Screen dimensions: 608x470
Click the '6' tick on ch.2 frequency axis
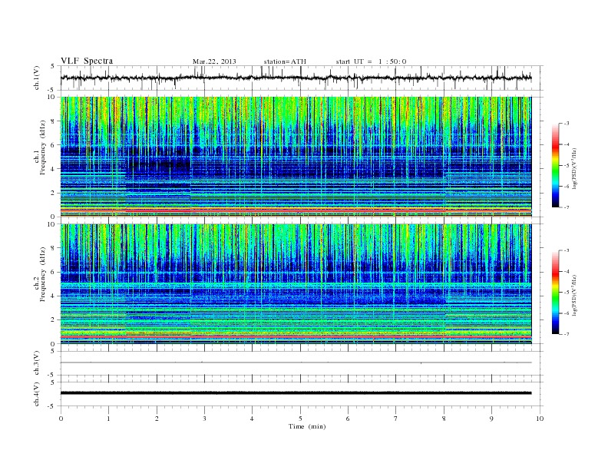54,272
